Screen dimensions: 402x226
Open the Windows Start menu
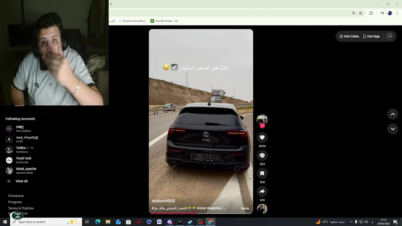(x=5, y=222)
